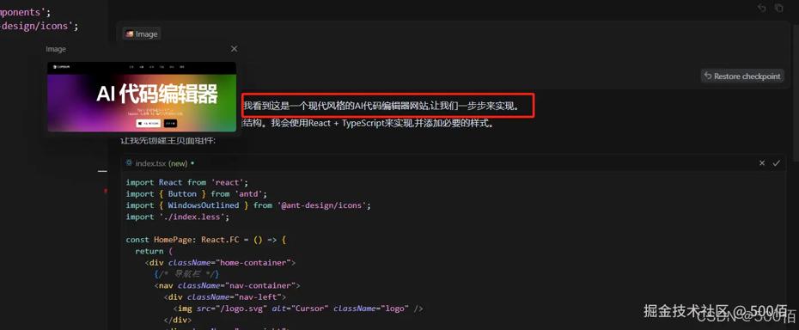The height and width of the screenshot is (330, 799).
Task: Click the copy message icon at top right
Action: 778,8
